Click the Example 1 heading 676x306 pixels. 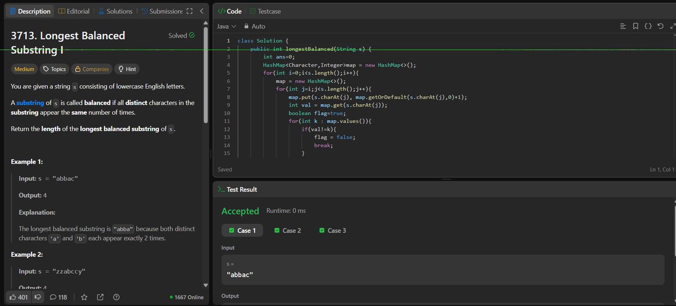pyautogui.click(x=27, y=162)
